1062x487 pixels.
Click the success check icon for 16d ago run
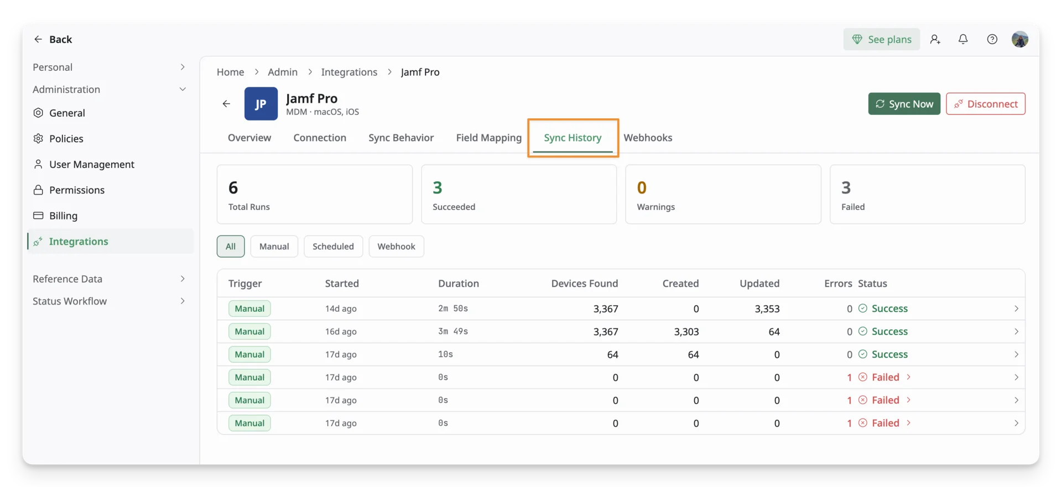863,332
